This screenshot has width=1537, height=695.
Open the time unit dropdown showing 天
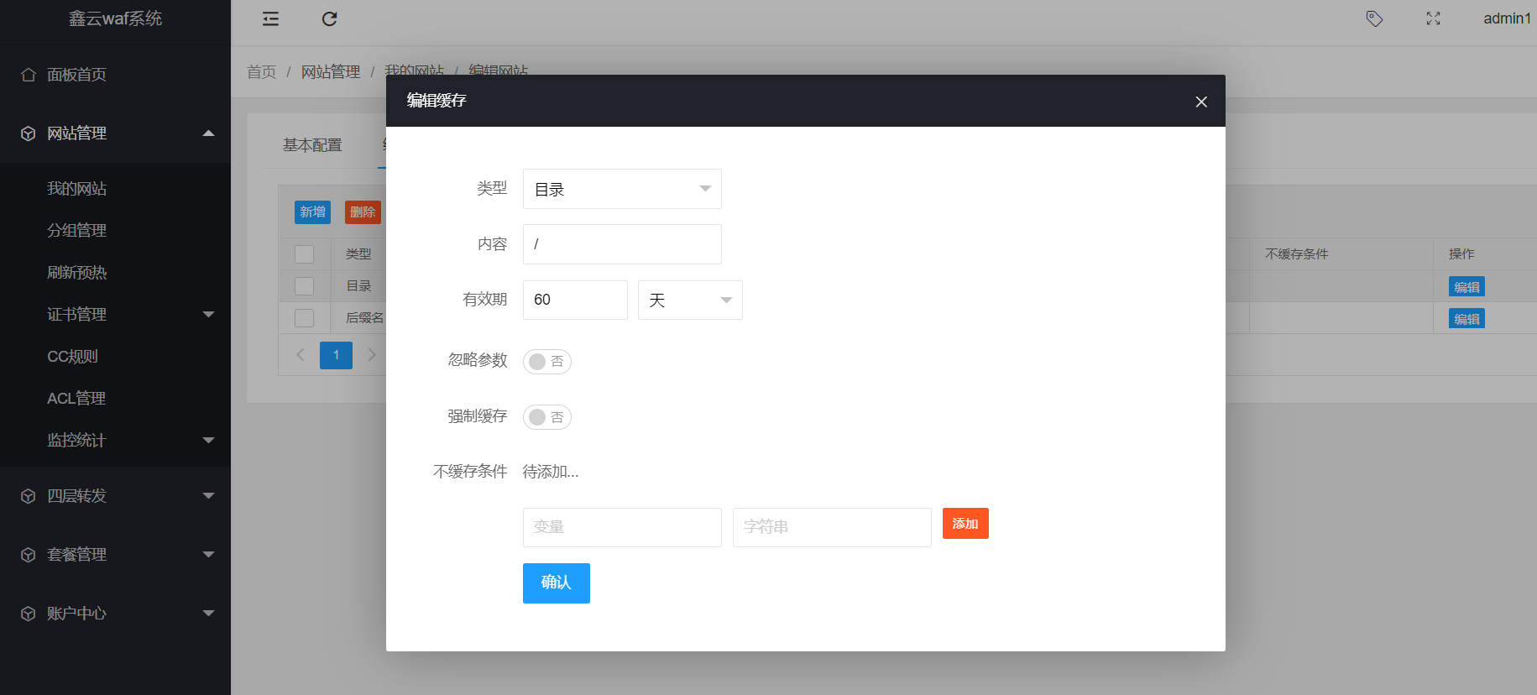(690, 300)
